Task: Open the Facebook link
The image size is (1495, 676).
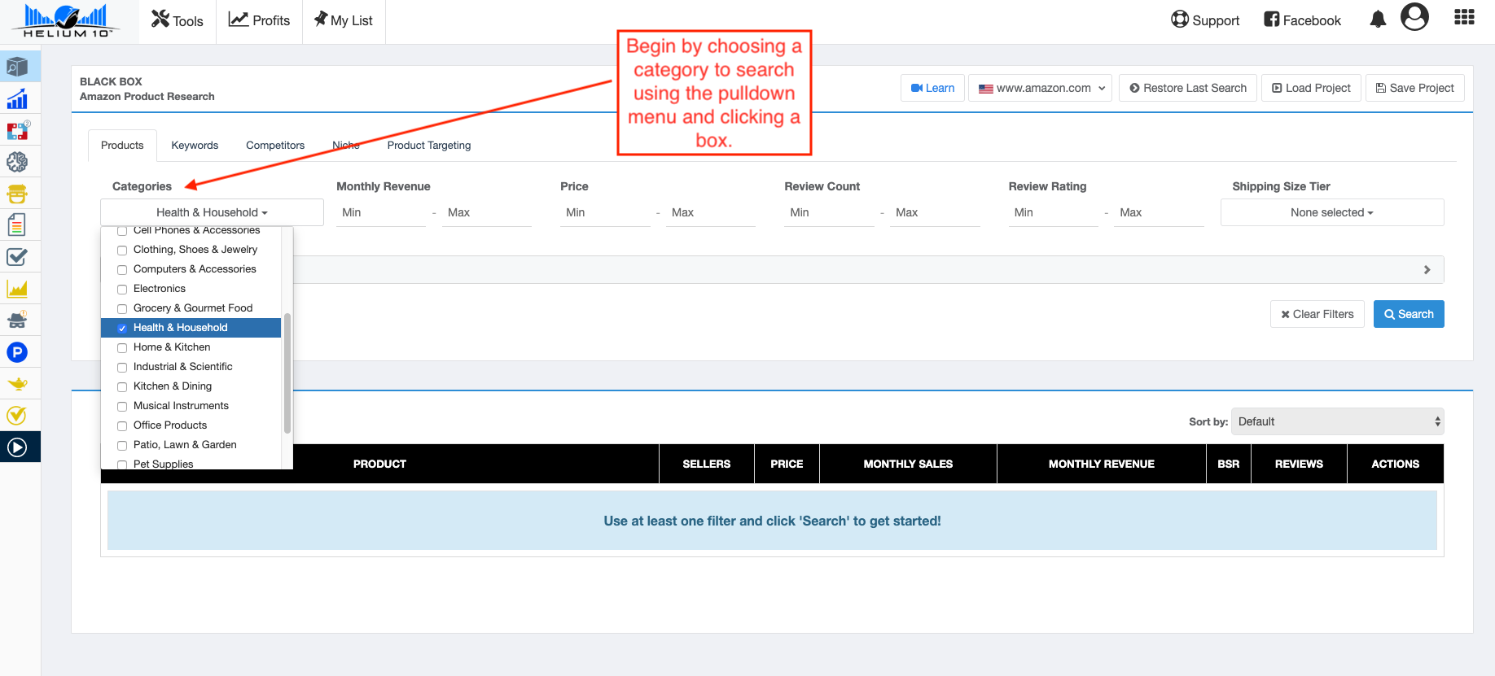Action: 1303,20
